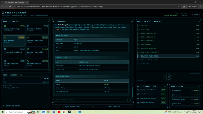
Task: Click the Model Armor node icon
Action: click(x=173, y=104)
